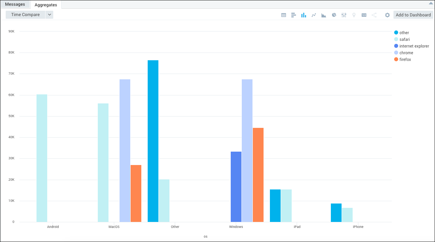
Task: Click the Time Compare button
Action: pyautogui.click(x=25, y=14)
